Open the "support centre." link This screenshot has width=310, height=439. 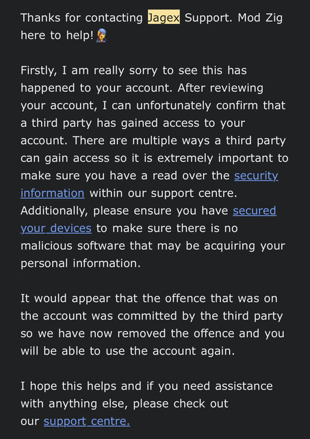tap(87, 421)
